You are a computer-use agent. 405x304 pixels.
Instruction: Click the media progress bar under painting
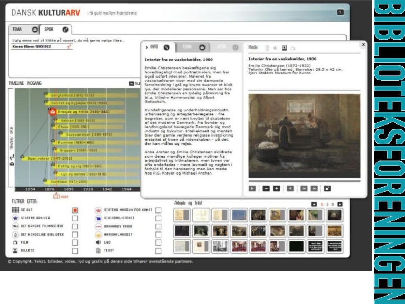tap(304, 181)
